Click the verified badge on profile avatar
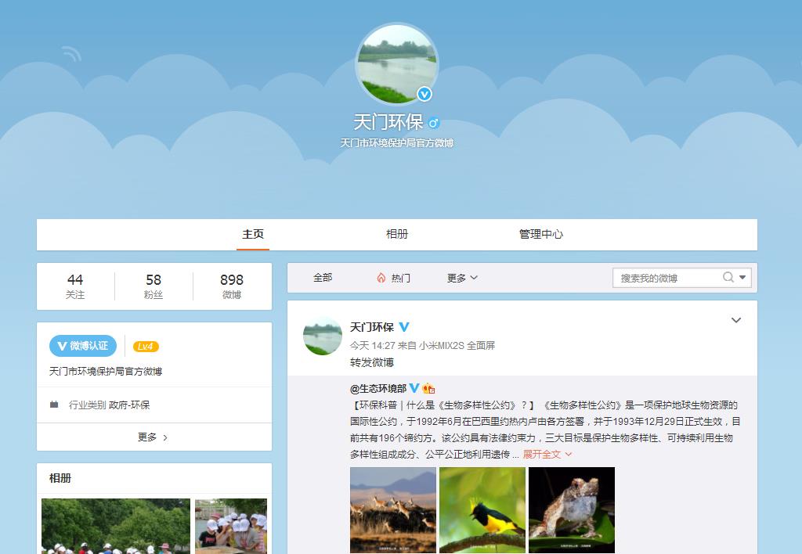 pos(424,94)
